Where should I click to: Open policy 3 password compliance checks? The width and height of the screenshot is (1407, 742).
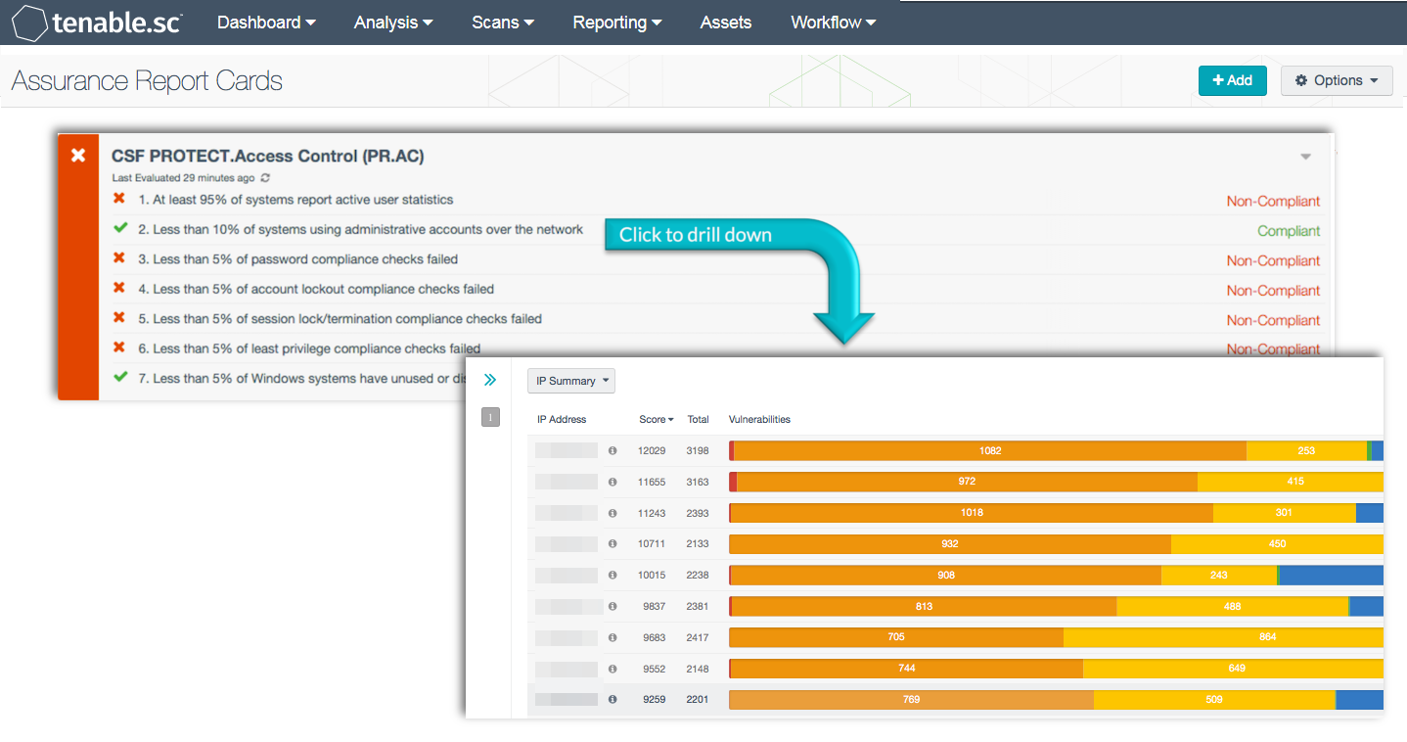[297, 259]
